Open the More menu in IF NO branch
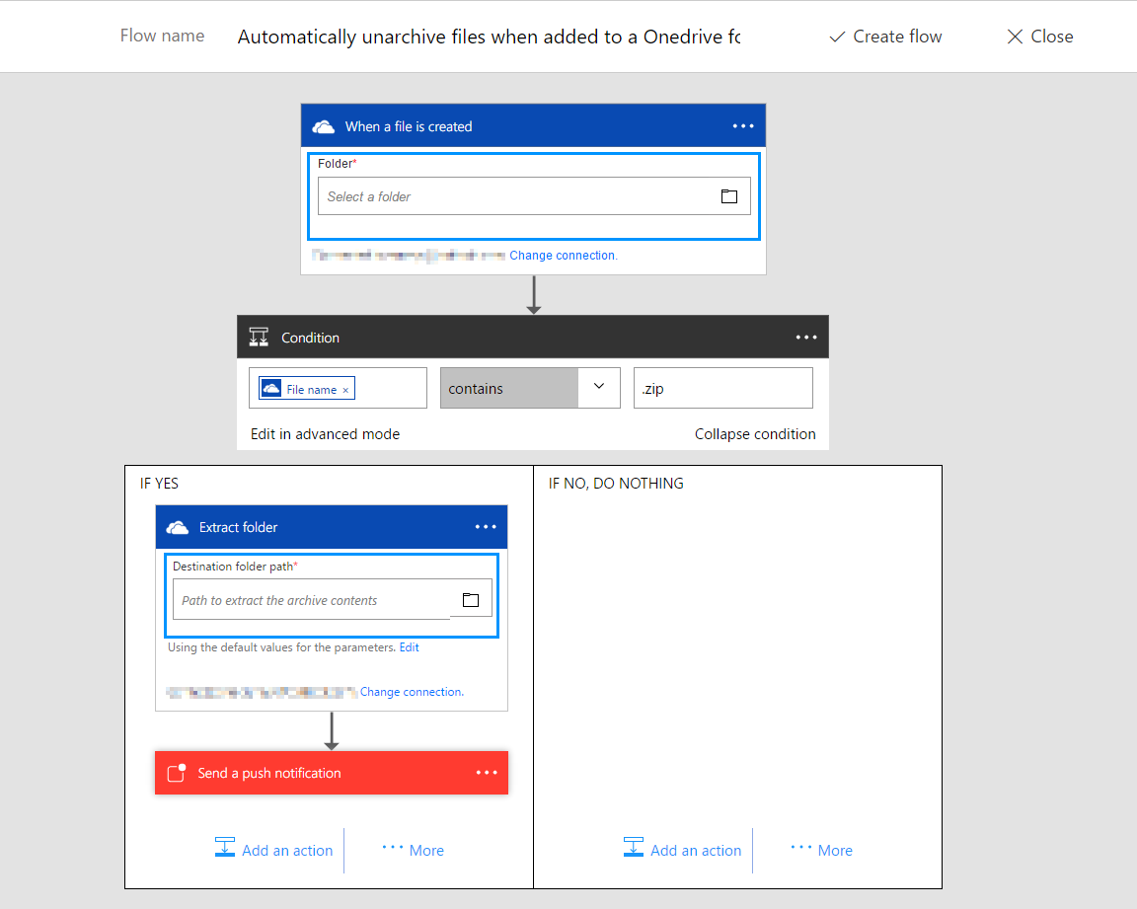The image size is (1137, 909). [x=821, y=850]
